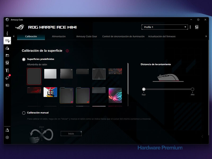Select the grey triangle-pattern mouse pad thumbnail

99,74
